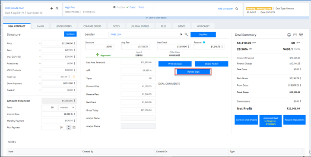311x157 pixels.
Task: Switch to the Notes tab
Action: coord(116,26)
